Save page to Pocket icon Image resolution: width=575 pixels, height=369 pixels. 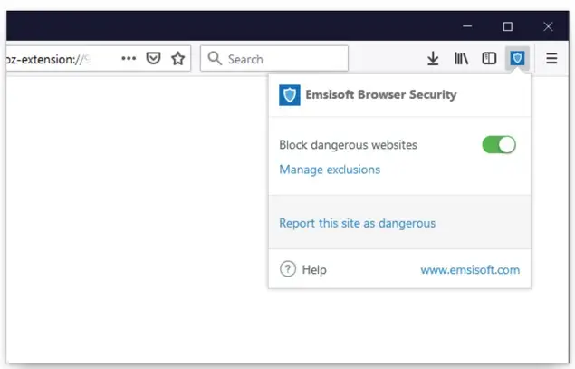(x=153, y=58)
